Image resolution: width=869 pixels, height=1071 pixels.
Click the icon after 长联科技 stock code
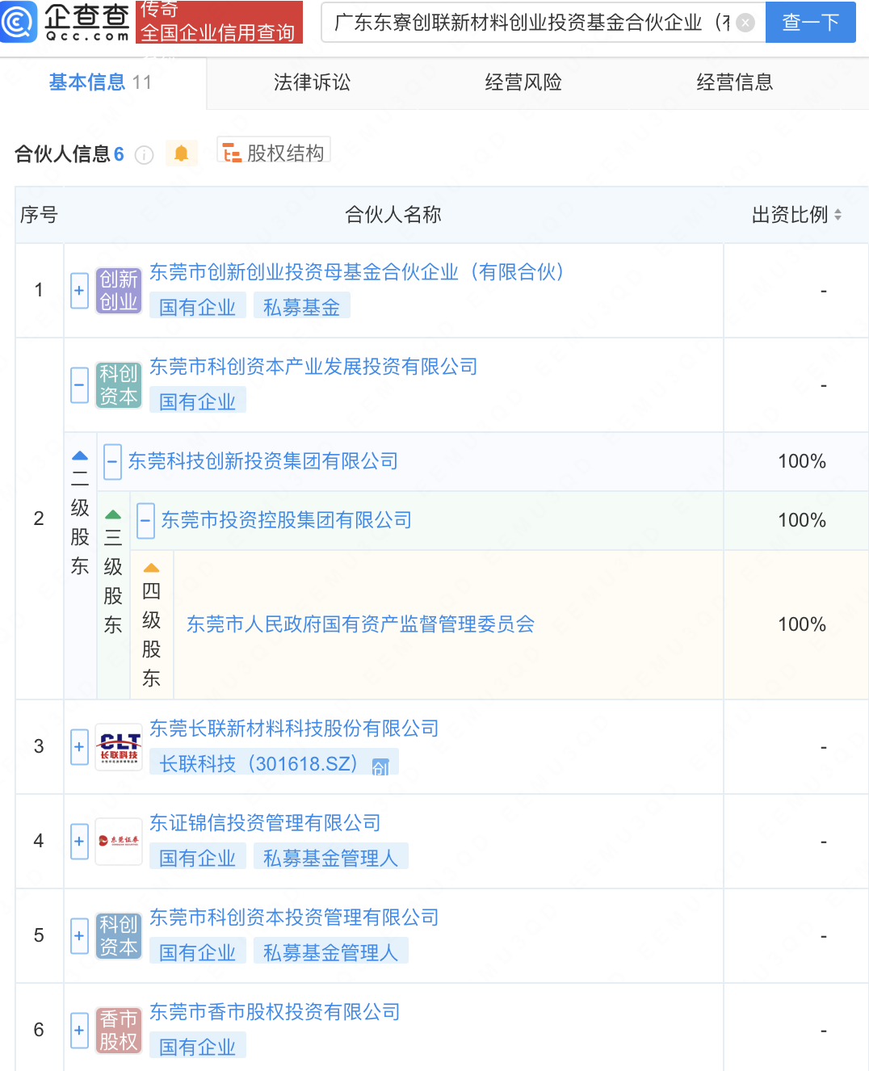(380, 766)
